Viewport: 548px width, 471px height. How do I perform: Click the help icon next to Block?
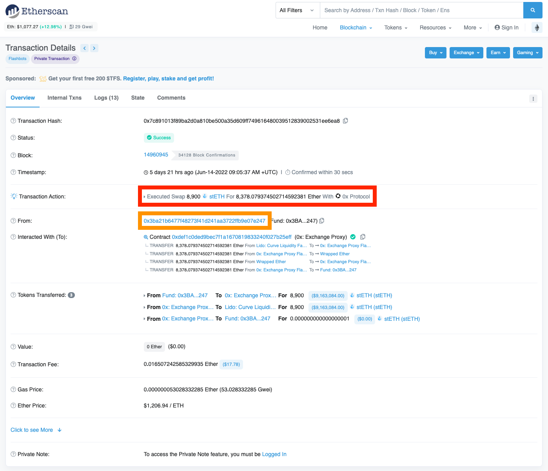point(13,155)
